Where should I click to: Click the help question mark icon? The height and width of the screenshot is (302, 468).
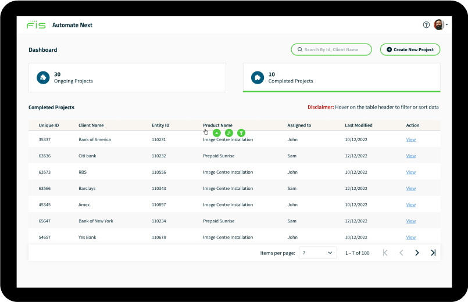coord(426,25)
